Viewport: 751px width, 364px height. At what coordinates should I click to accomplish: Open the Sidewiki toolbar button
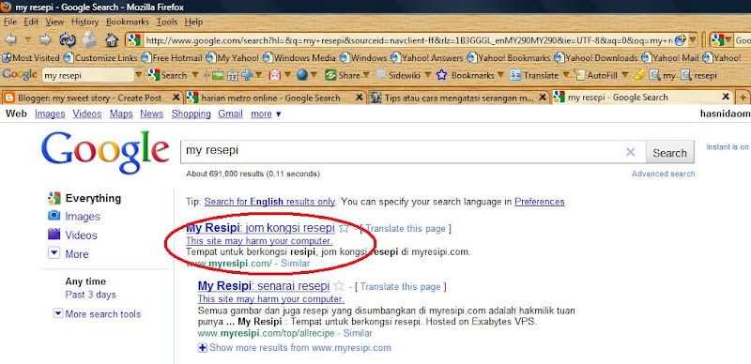398,75
